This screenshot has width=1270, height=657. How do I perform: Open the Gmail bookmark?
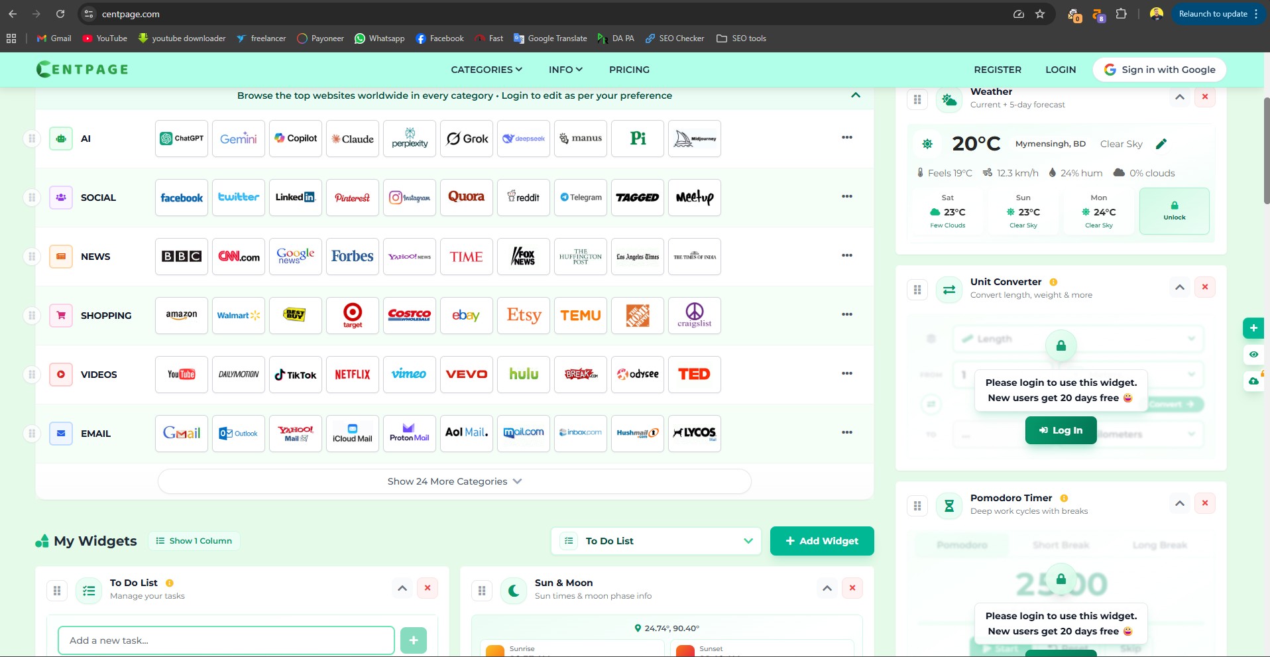click(54, 38)
